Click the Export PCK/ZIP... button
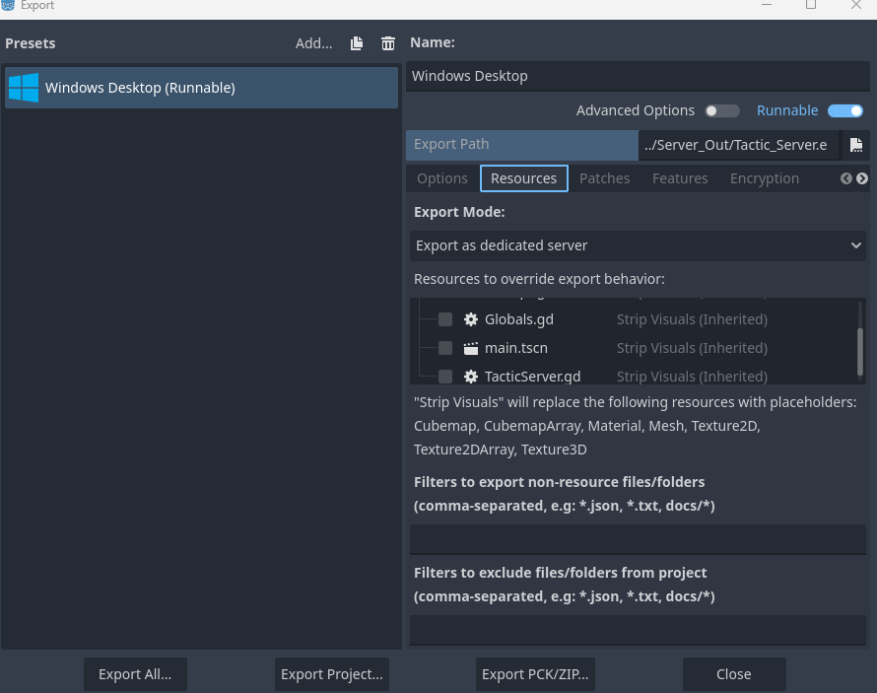877x693 pixels. point(535,674)
